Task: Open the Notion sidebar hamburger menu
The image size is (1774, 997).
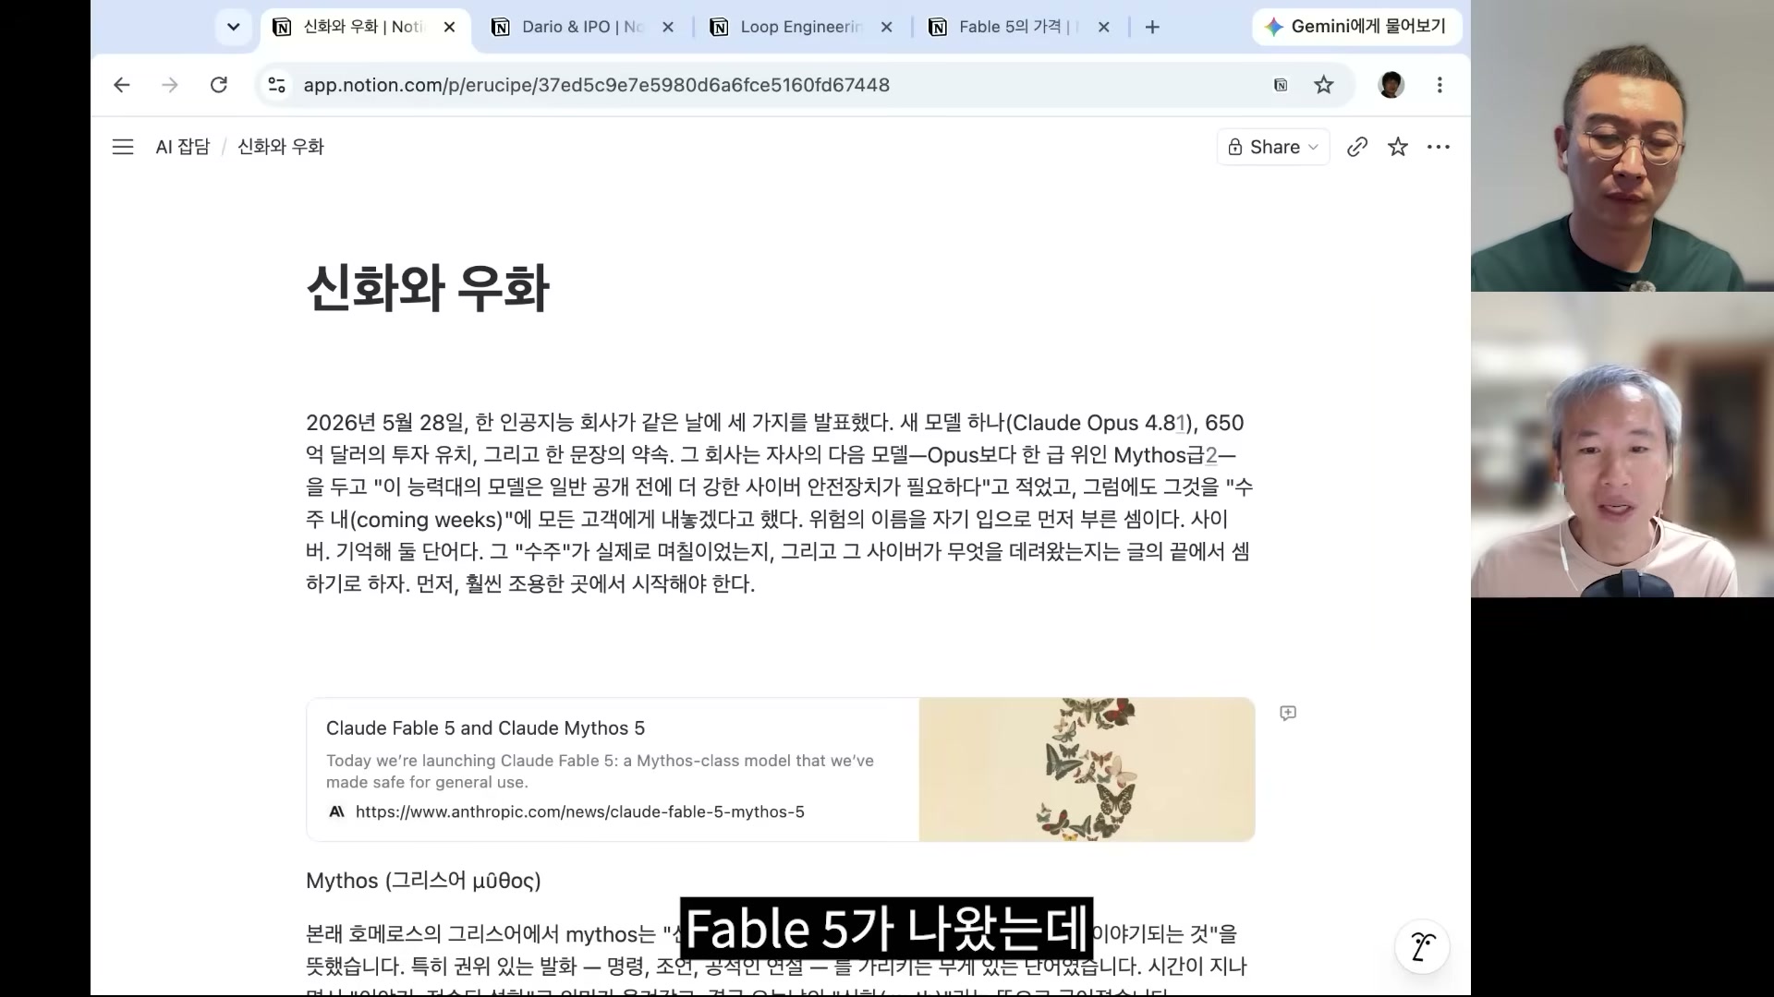Action: click(123, 147)
